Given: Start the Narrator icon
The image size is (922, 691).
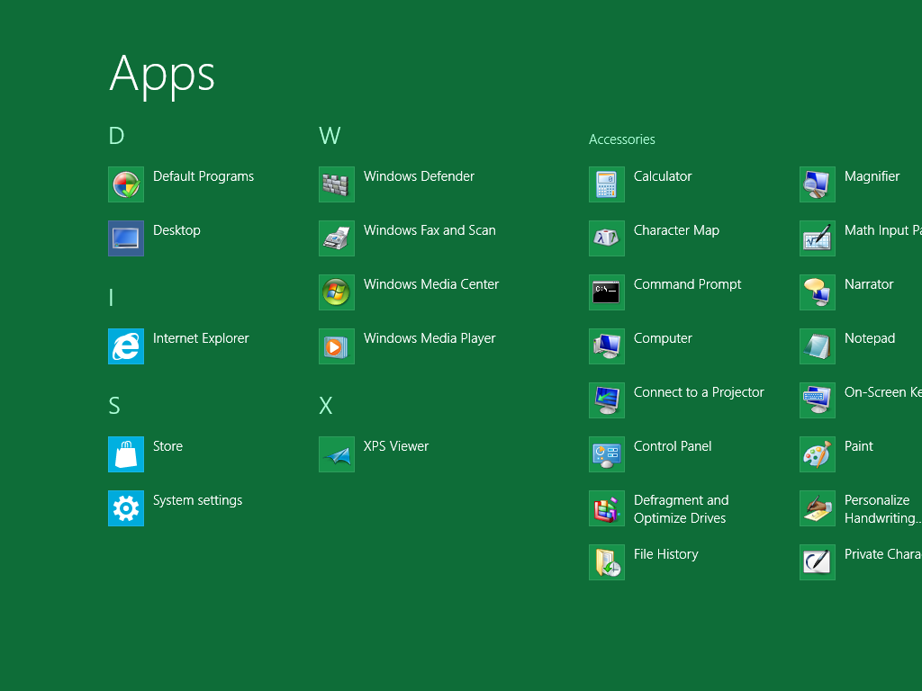Looking at the screenshot, I should pos(818,292).
